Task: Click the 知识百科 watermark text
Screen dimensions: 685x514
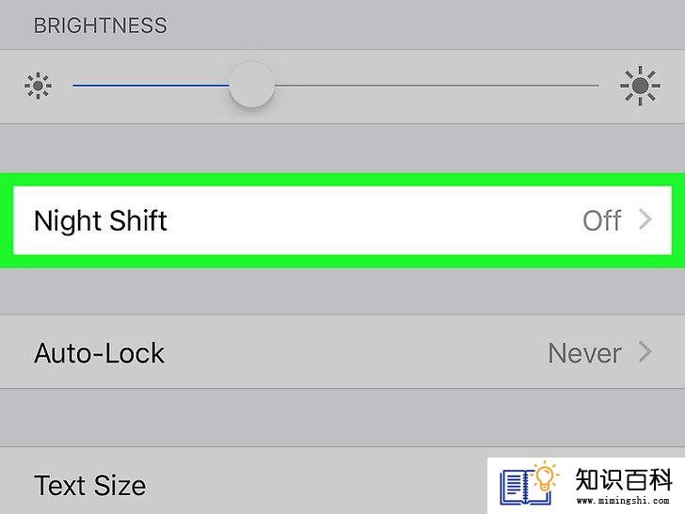Action: [x=624, y=480]
